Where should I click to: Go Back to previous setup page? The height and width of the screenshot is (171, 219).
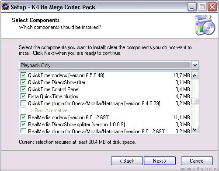tap(127, 161)
